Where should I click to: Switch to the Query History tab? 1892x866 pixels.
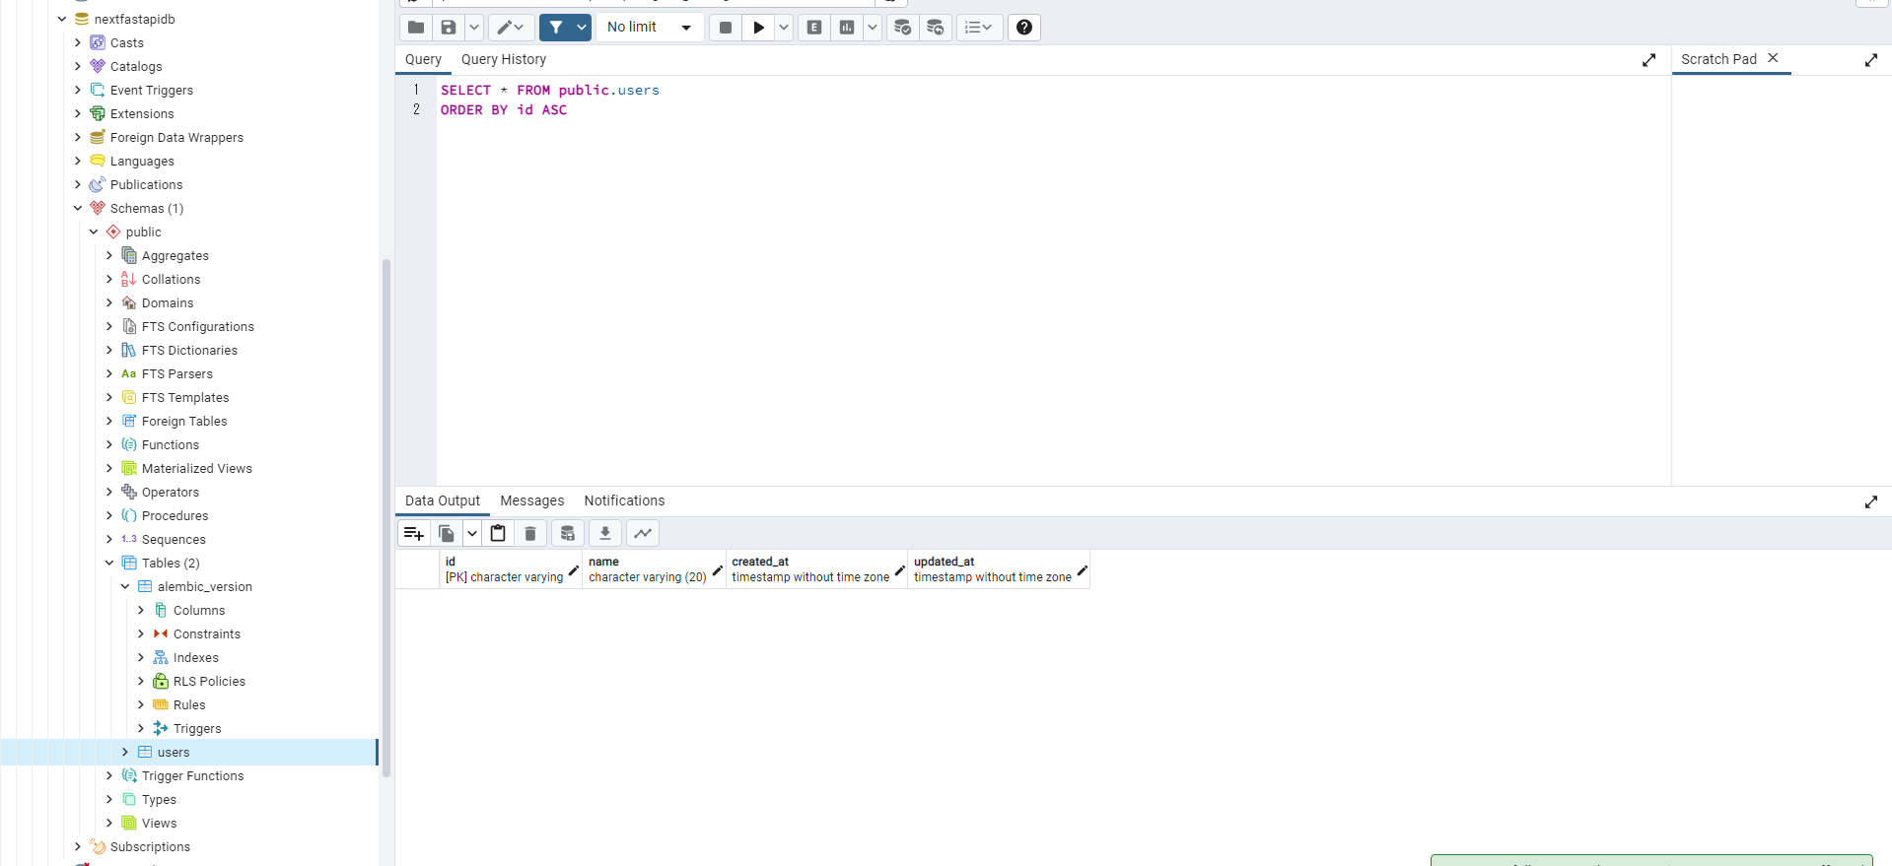[504, 59]
